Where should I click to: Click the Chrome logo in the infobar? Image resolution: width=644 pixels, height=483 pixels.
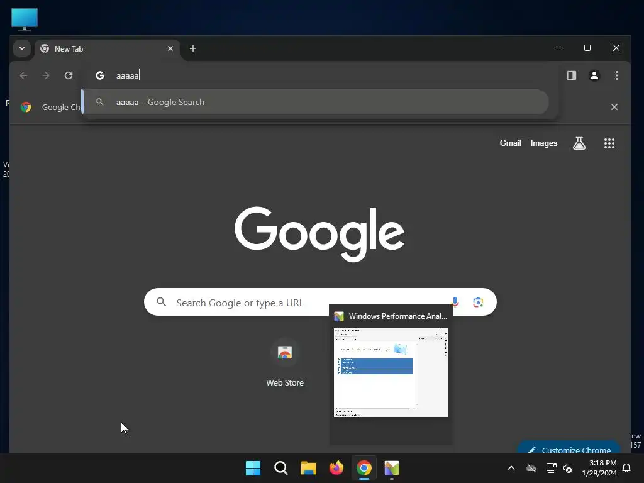[x=26, y=107]
